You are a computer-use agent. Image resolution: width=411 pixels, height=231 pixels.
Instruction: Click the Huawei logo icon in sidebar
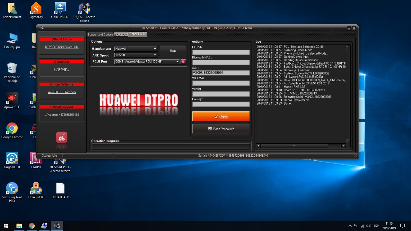(x=62, y=137)
